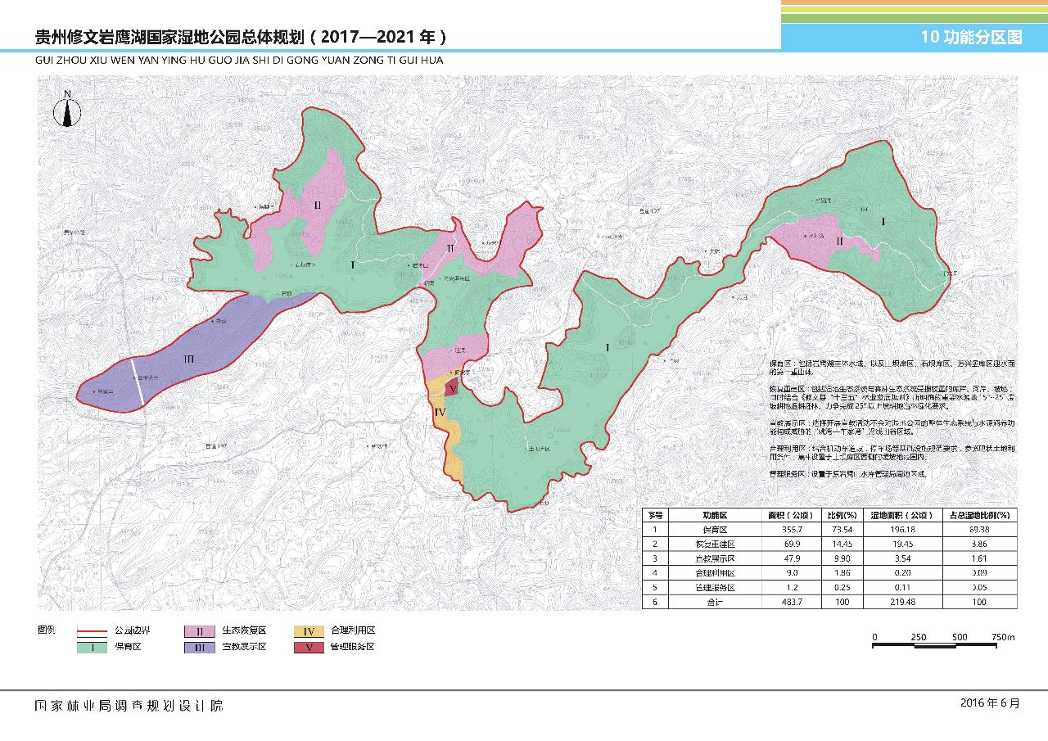Click the table cell with value 3.54
The image size is (1048, 741).
[x=903, y=558]
